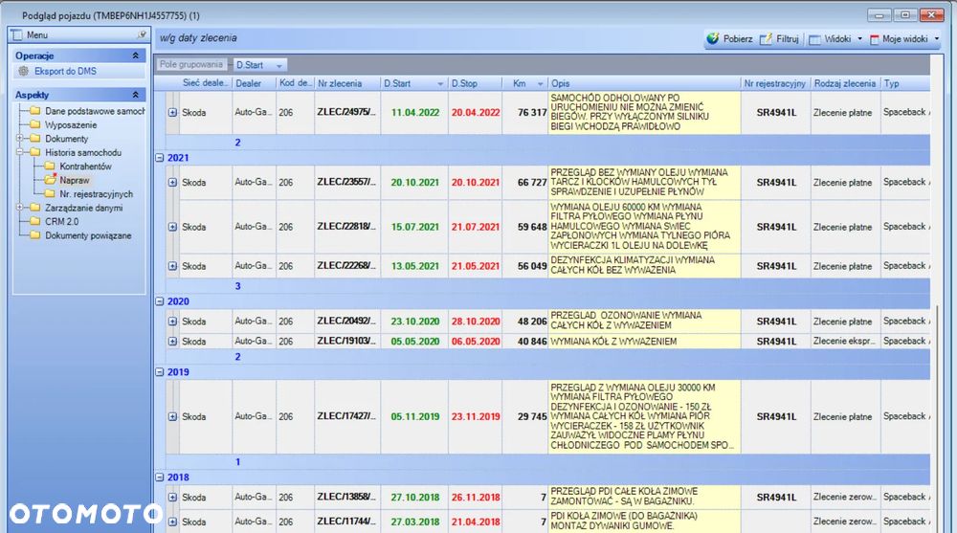Sort by the Nr zlecenia column header
This screenshot has height=533, width=957.
pos(347,83)
